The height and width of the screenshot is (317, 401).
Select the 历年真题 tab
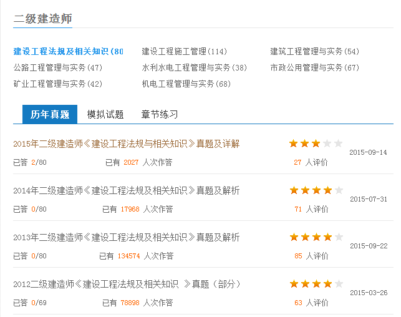point(50,114)
